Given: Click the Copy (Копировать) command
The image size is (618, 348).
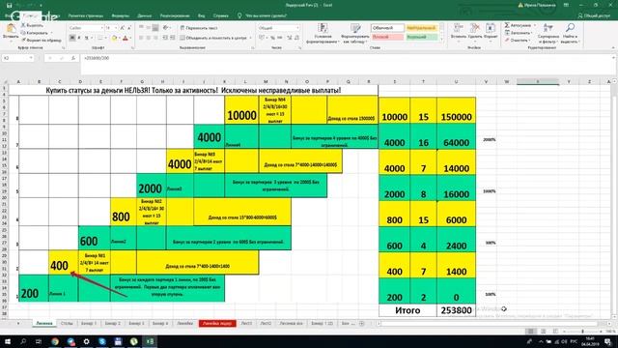Looking at the screenshot, I should coord(35,33).
